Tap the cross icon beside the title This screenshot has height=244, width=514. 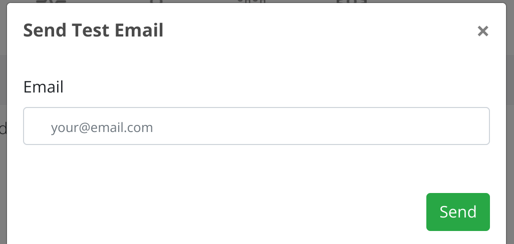tap(482, 31)
